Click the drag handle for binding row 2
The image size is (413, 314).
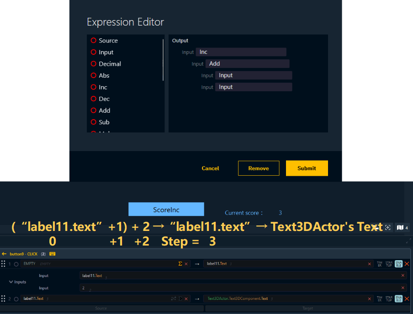tap(3, 299)
